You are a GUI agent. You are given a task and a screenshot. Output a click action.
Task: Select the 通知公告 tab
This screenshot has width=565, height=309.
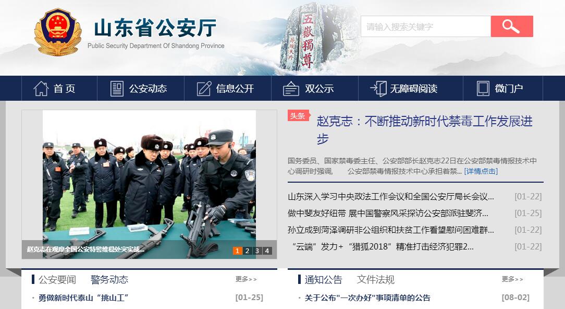pos(323,279)
